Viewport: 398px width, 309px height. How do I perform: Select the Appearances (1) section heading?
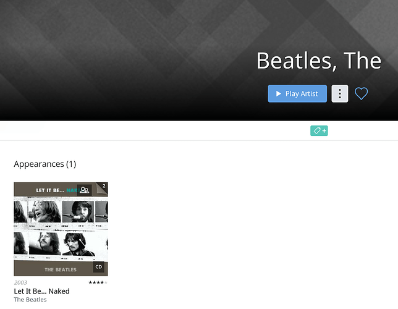[45, 164]
